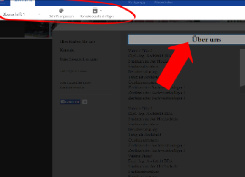The image size is (245, 177).
Task: Click the Hier finden Sie uns heading
Action: (x=77, y=41)
